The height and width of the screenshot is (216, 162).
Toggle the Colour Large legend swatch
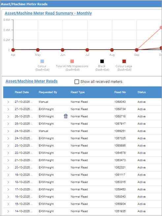[124, 61]
